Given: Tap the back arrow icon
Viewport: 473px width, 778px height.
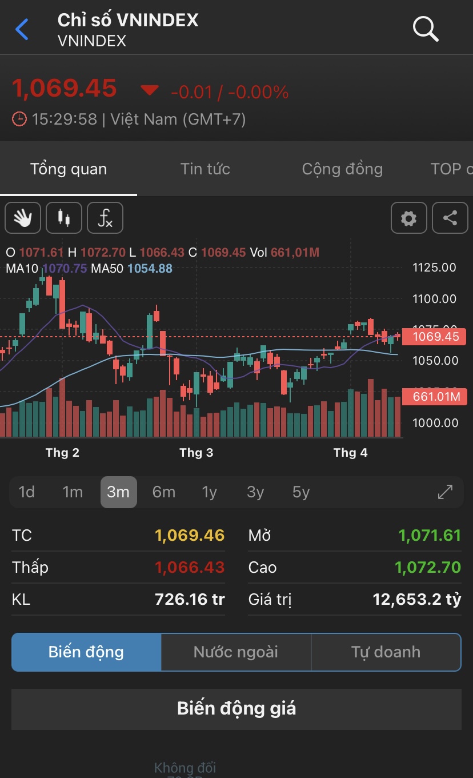Looking at the screenshot, I should coord(22,29).
